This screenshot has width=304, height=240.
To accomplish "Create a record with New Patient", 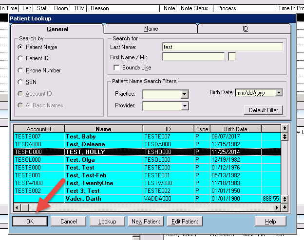I will 146,222.
